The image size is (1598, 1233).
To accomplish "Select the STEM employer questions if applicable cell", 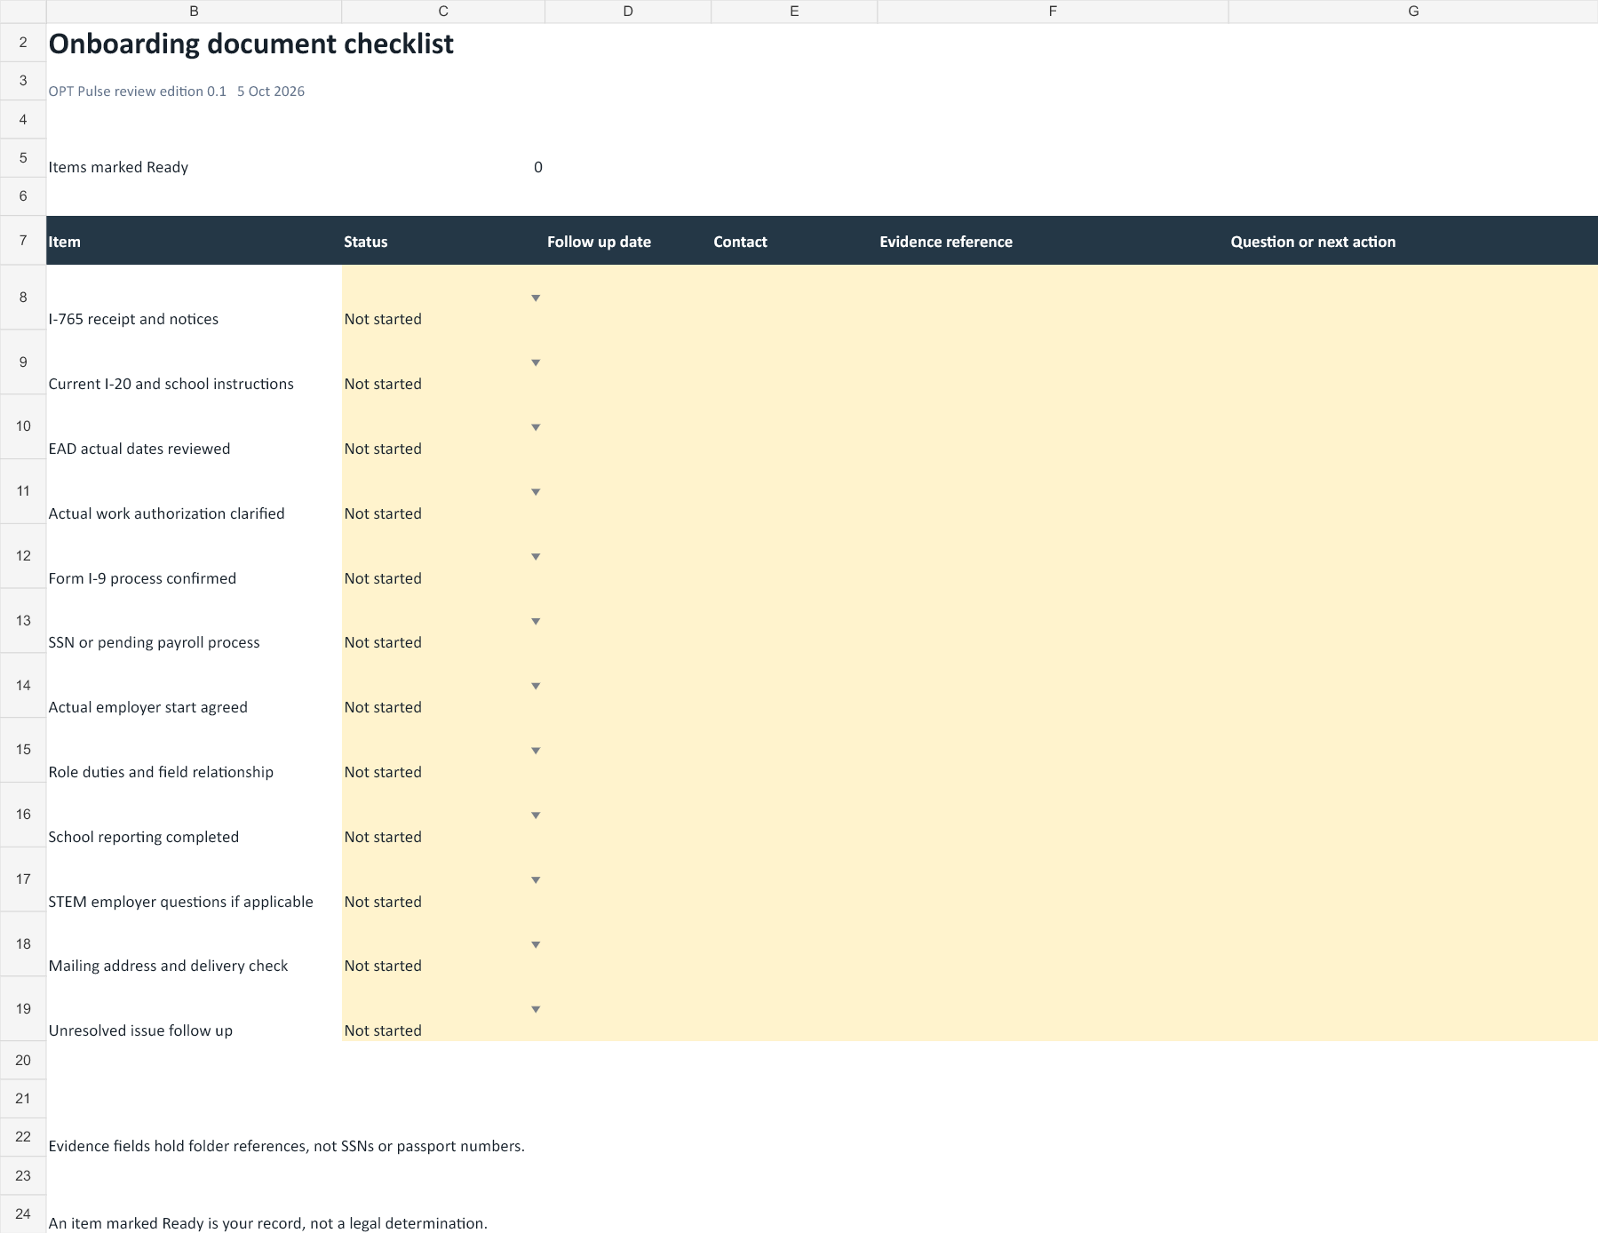I will click(x=194, y=880).
